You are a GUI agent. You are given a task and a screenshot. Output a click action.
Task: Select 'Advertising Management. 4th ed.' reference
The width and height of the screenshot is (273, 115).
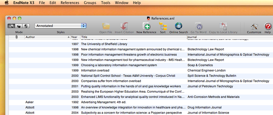pos(141,102)
